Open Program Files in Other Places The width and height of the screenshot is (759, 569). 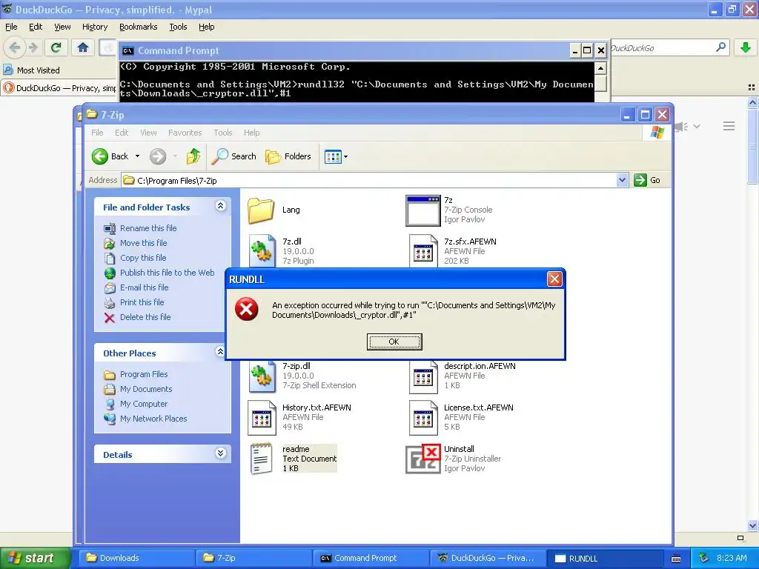(144, 374)
